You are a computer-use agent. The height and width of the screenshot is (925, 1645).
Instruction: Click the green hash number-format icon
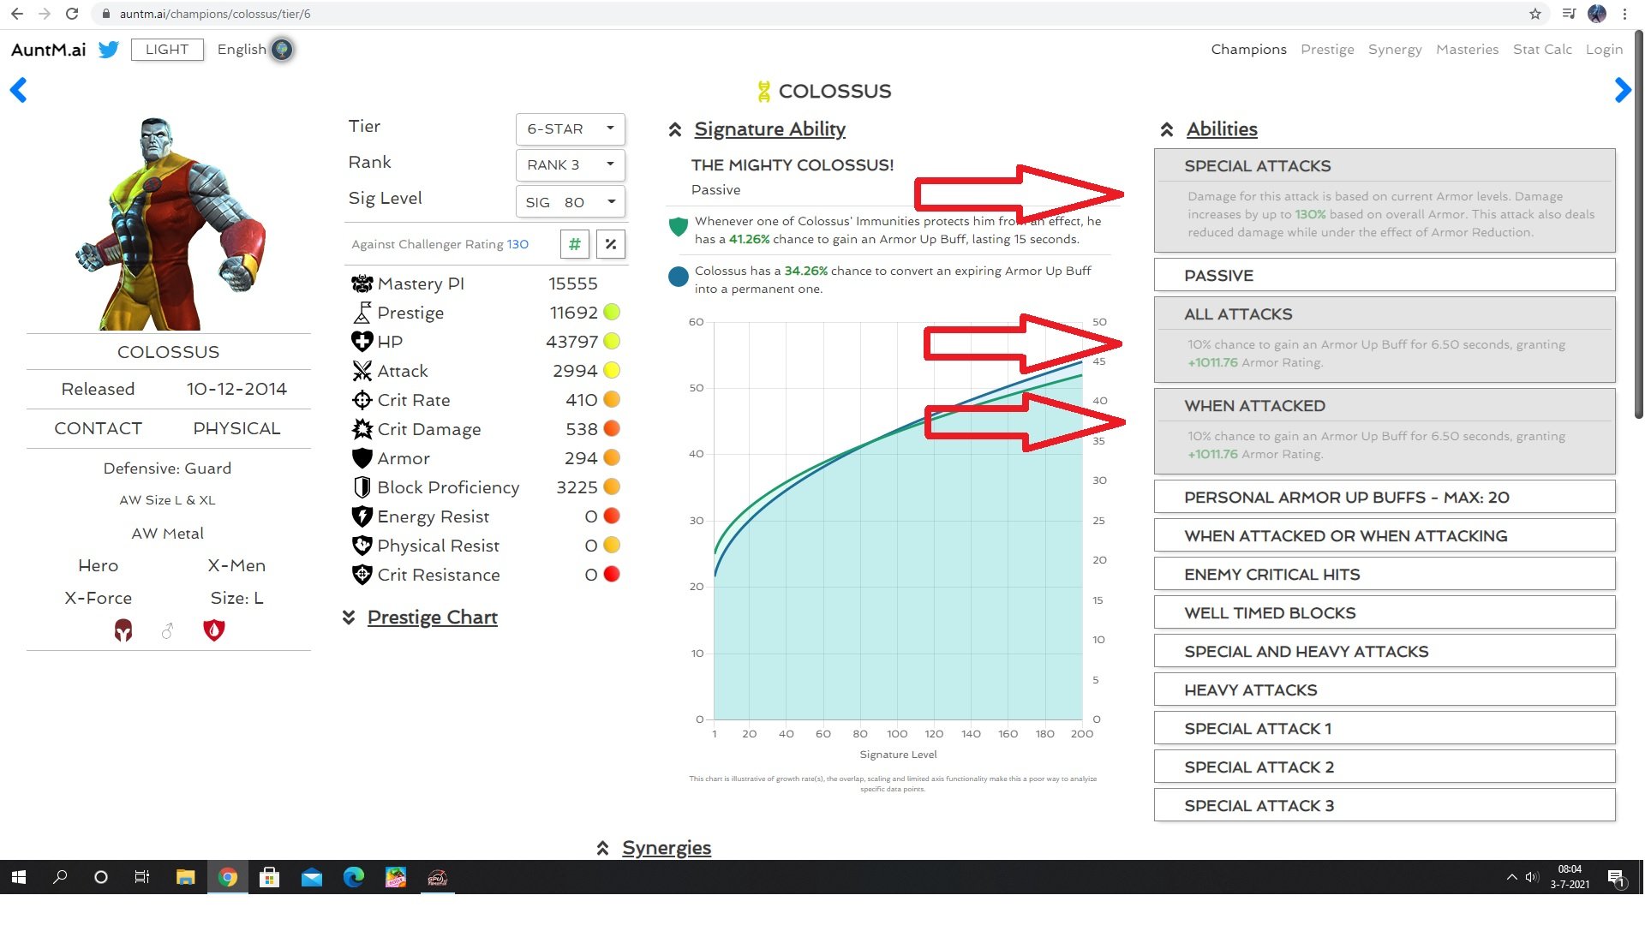coord(575,244)
